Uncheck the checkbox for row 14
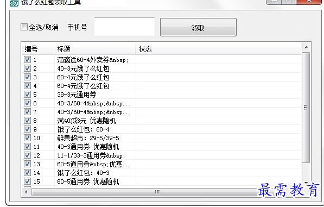 coord(27,172)
